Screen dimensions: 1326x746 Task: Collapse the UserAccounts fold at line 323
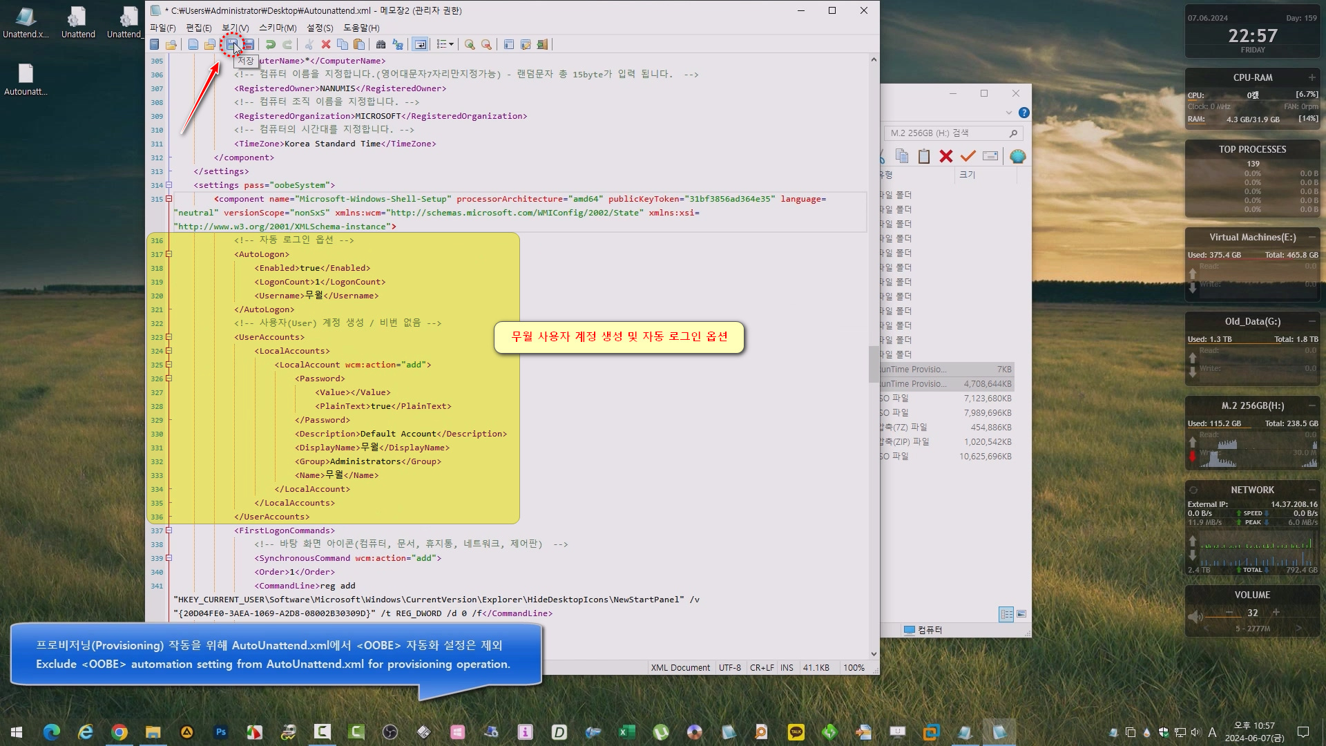pos(169,337)
